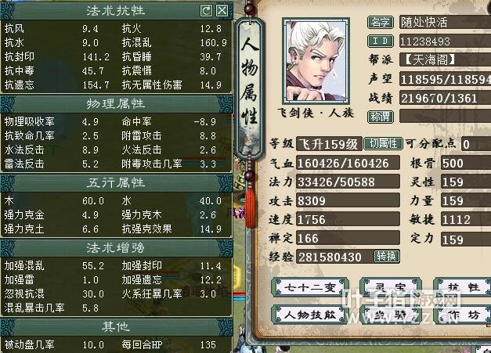This screenshot has height=353, width=491.
Task: Open the 七十二变 panel
Action: coord(310,287)
